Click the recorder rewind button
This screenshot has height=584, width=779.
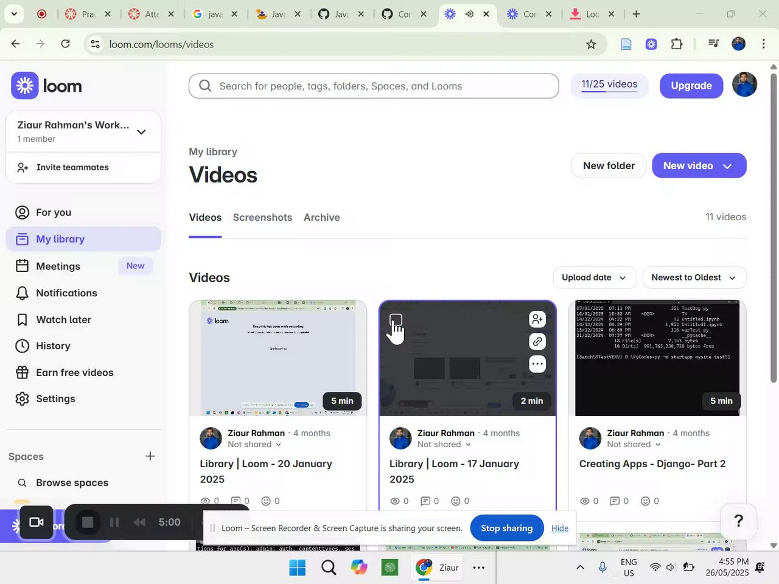pyautogui.click(x=139, y=522)
